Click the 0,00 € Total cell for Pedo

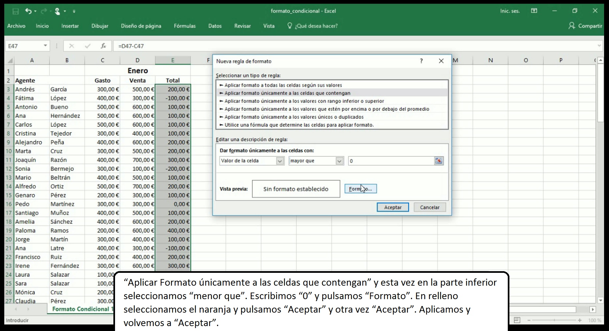point(173,204)
